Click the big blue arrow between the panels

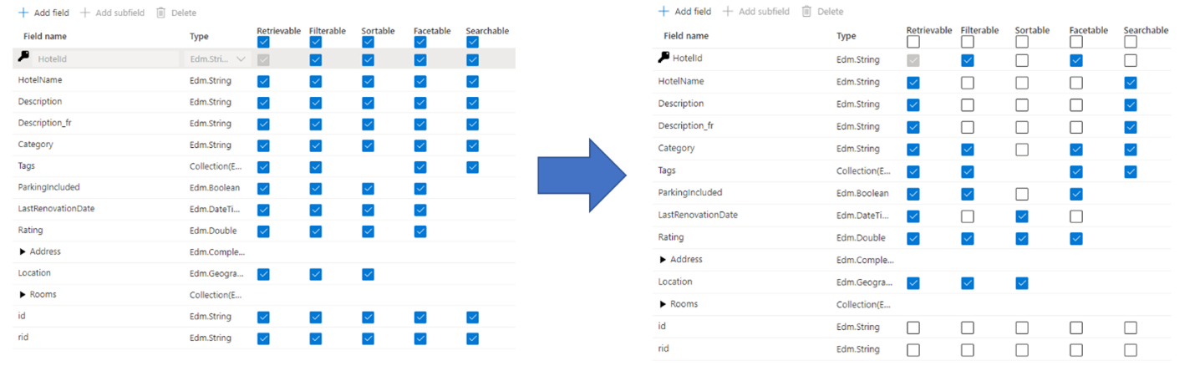pos(582,174)
